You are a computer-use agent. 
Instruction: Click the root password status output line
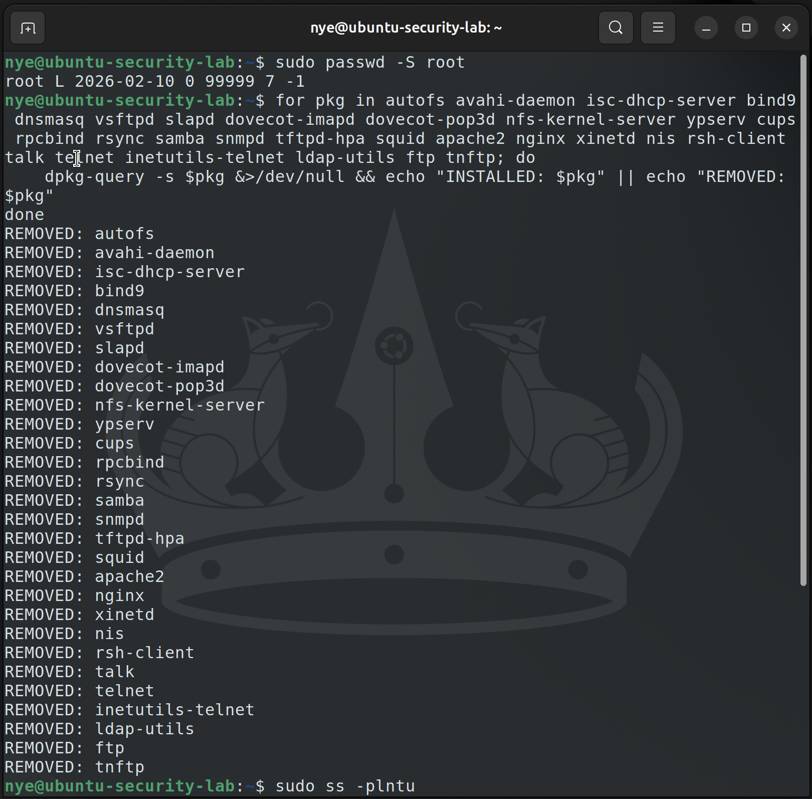(x=154, y=81)
